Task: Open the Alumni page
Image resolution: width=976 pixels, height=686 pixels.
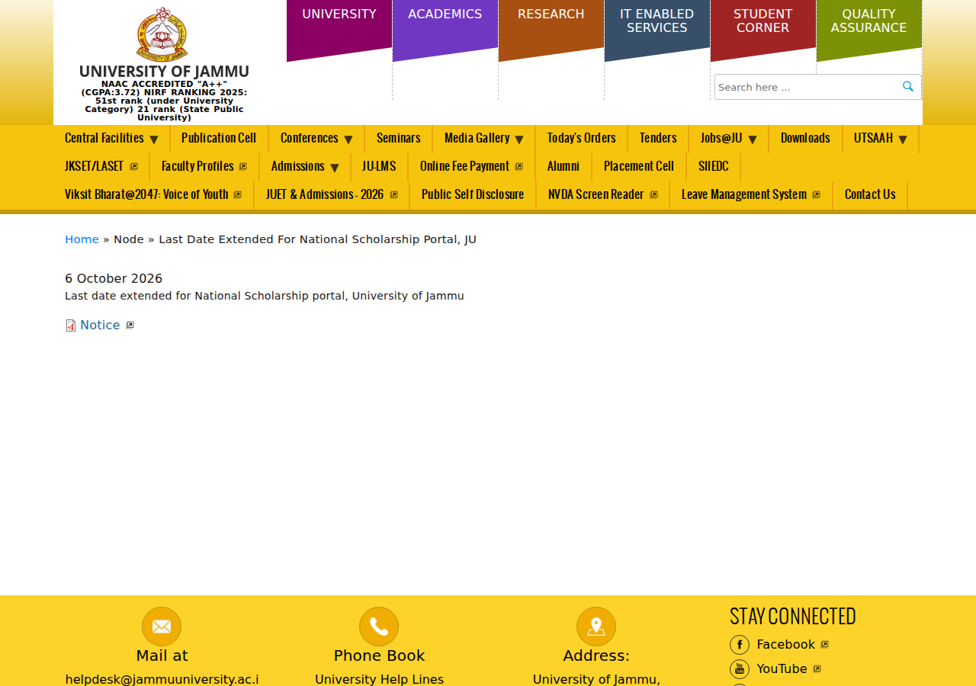Action: tap(563, 166)
